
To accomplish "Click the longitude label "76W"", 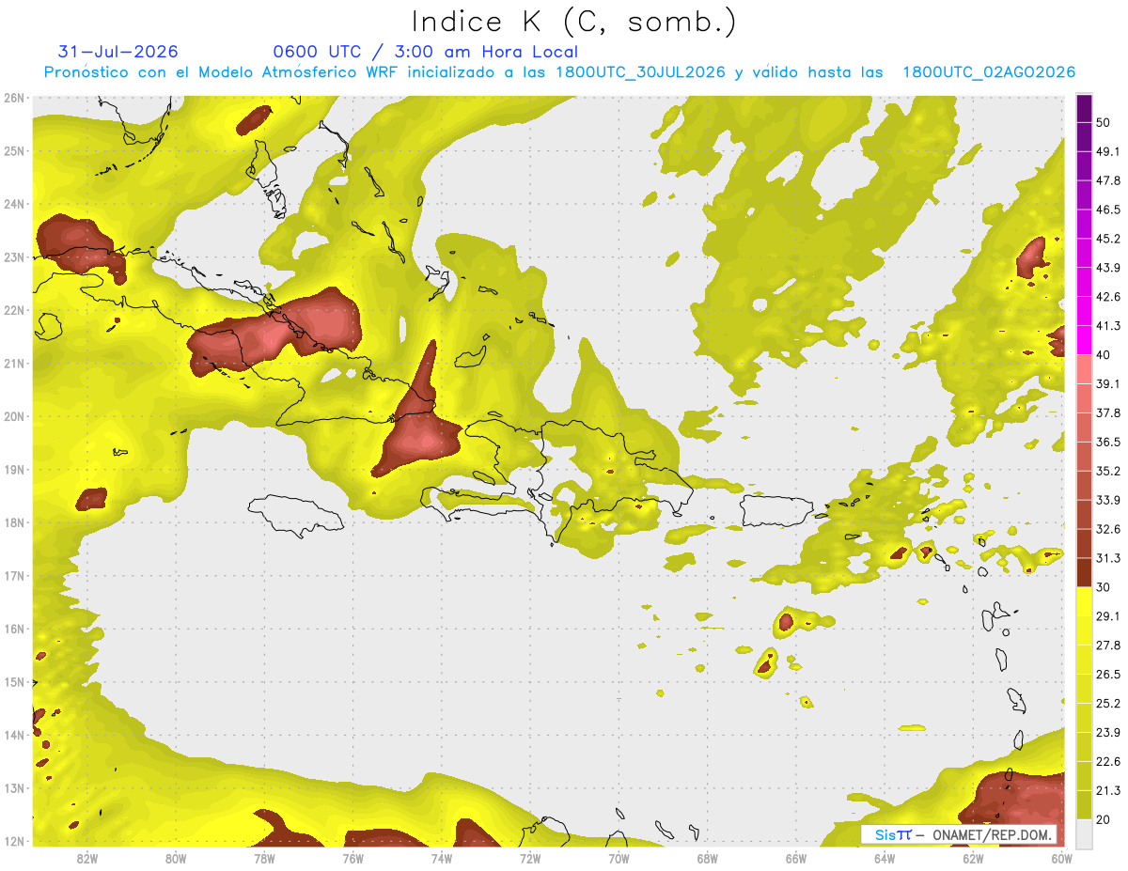I will point(353,858).
